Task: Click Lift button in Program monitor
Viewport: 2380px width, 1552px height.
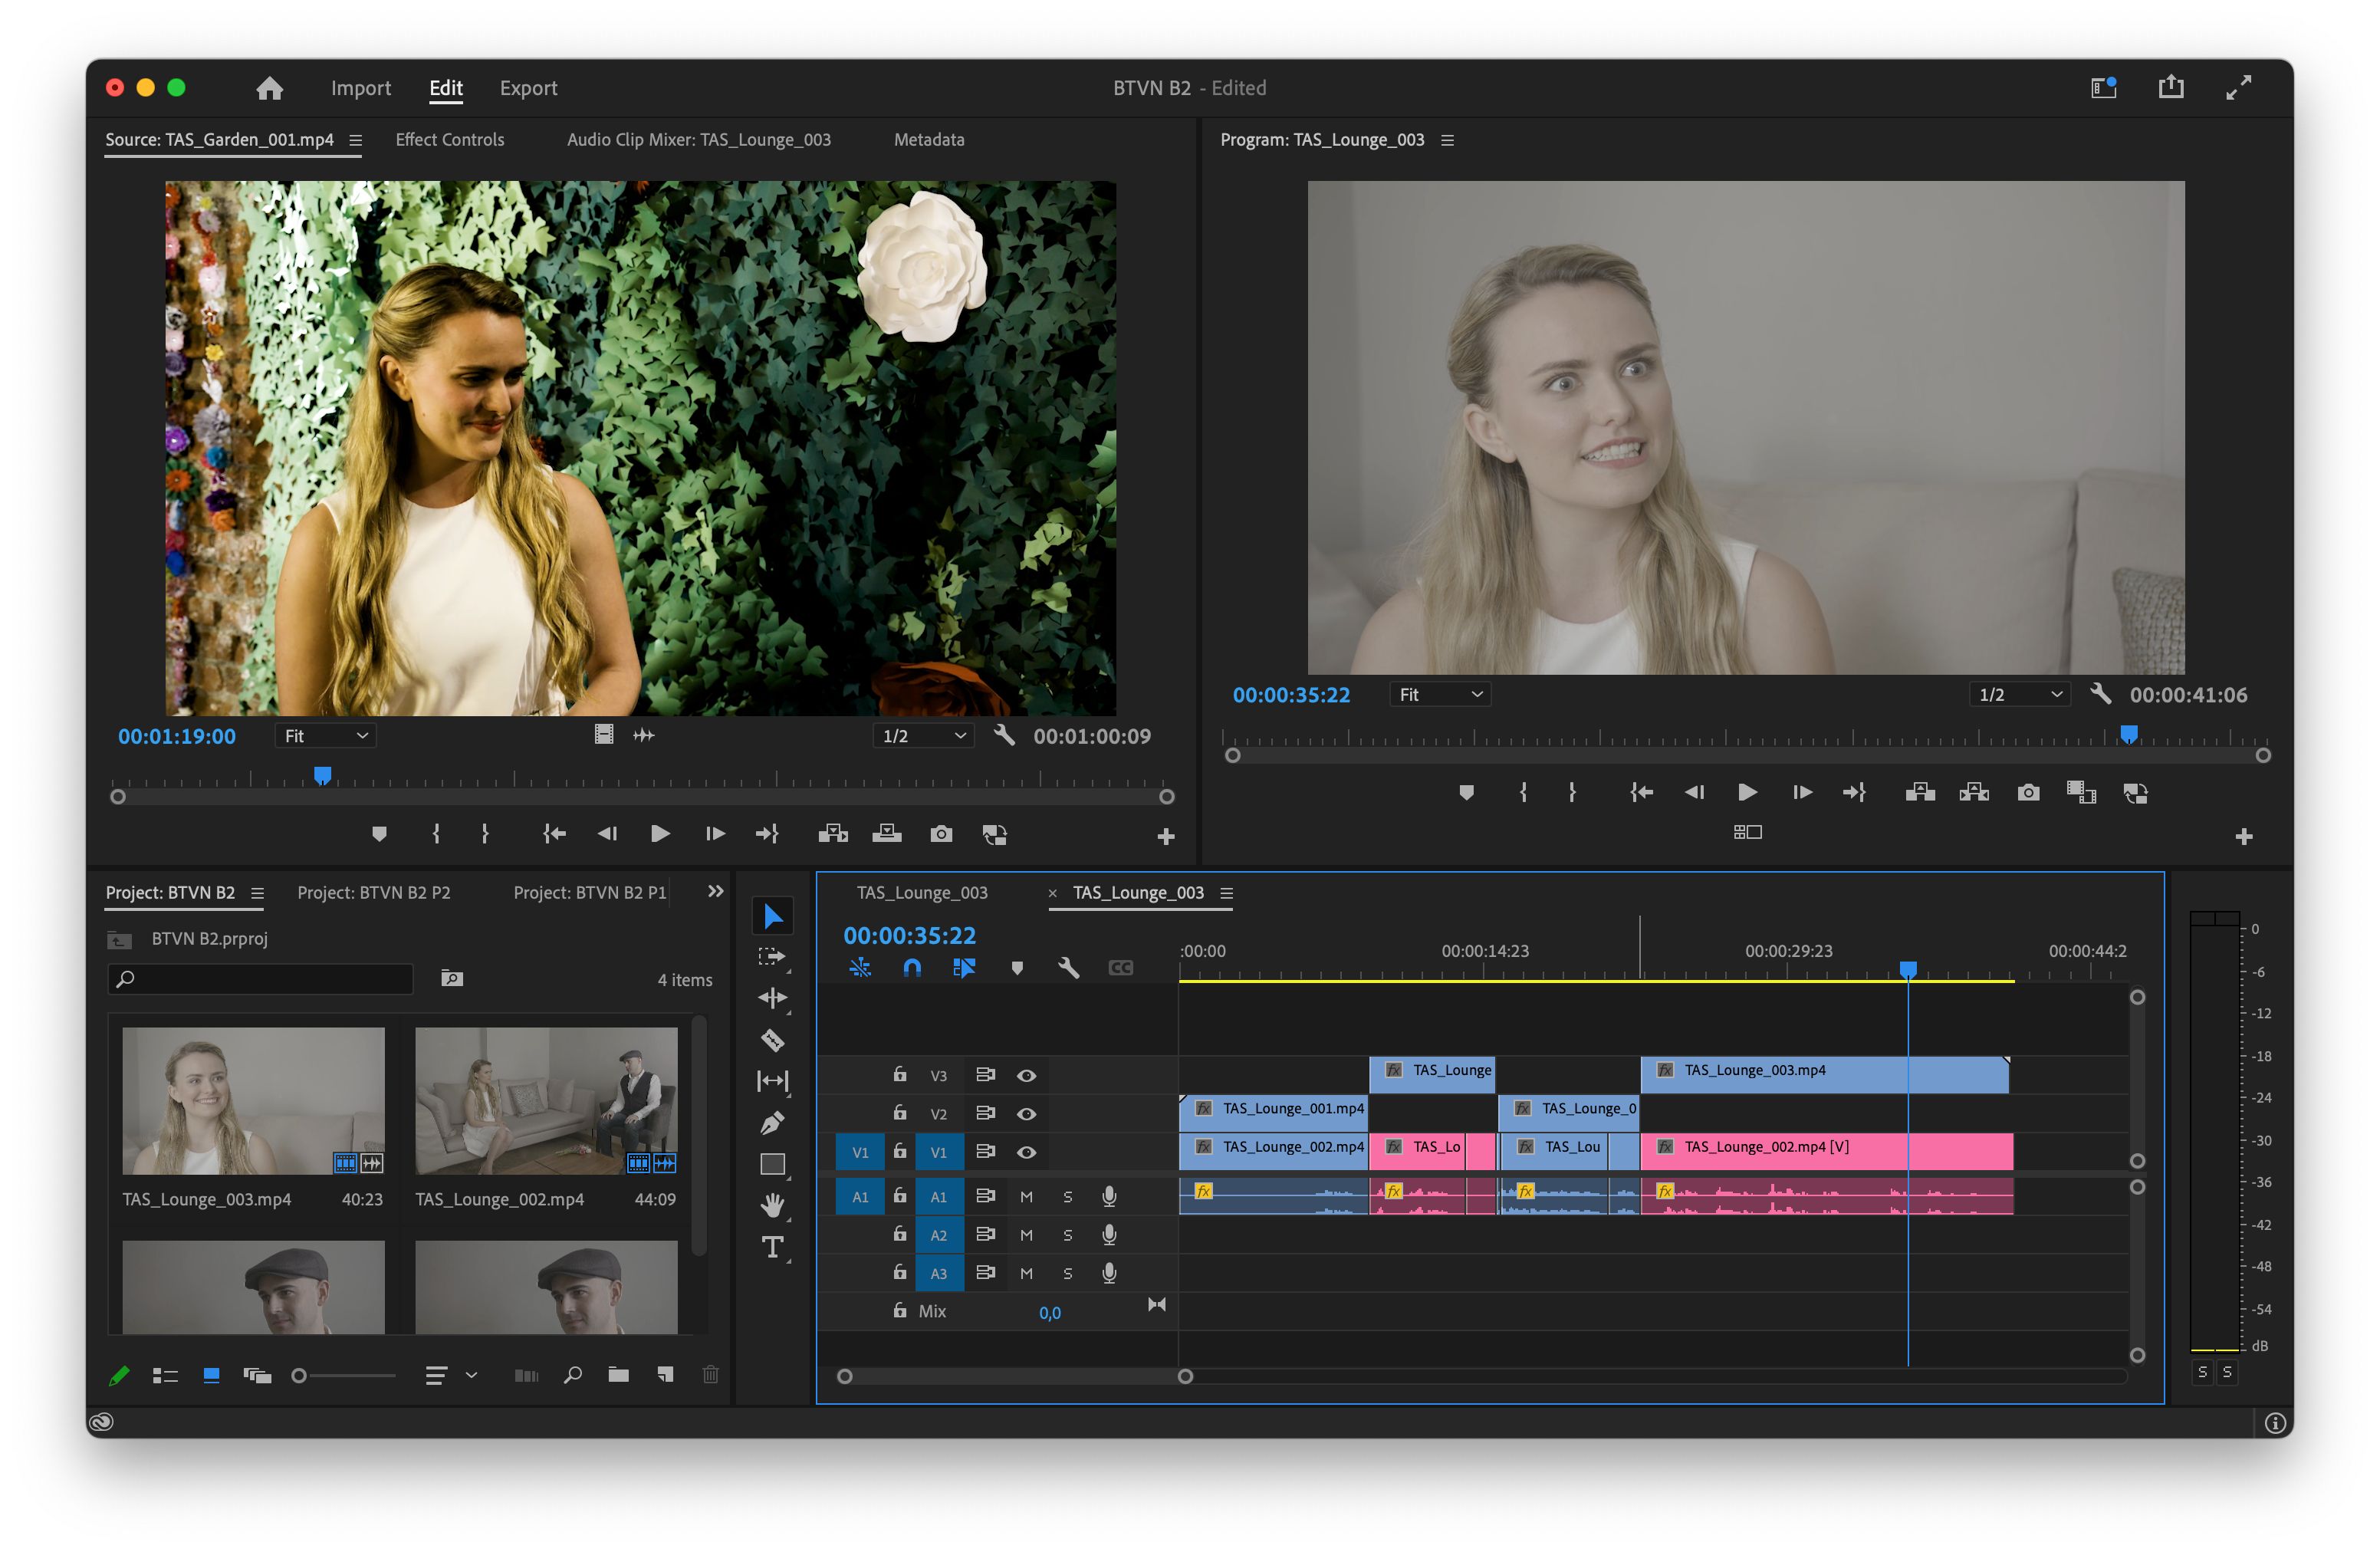Action: (1920, 793)
